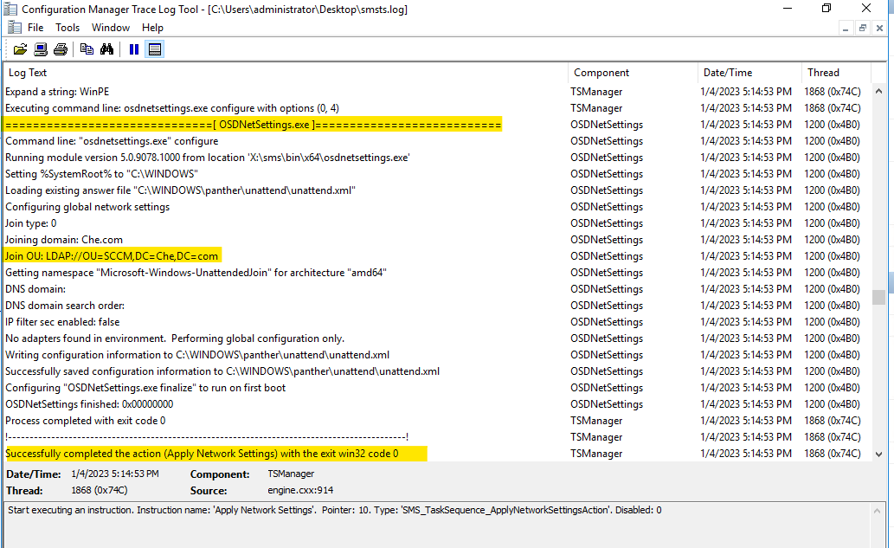Viewport: 894px width, 548px height.
Task: Restore the inner smsts.log document window
Action: pyautogui.click(x=863, y=28)
